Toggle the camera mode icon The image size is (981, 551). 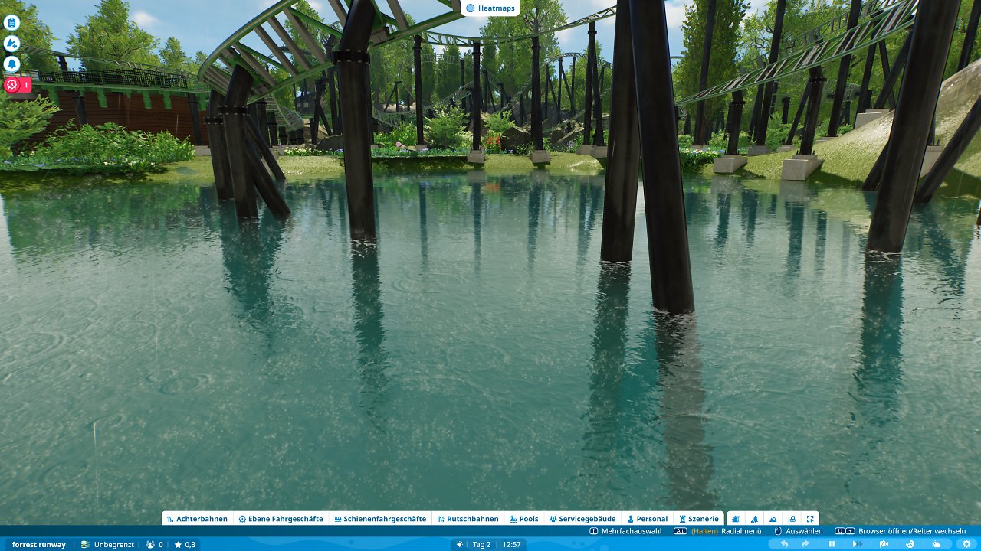coord(884,544)
